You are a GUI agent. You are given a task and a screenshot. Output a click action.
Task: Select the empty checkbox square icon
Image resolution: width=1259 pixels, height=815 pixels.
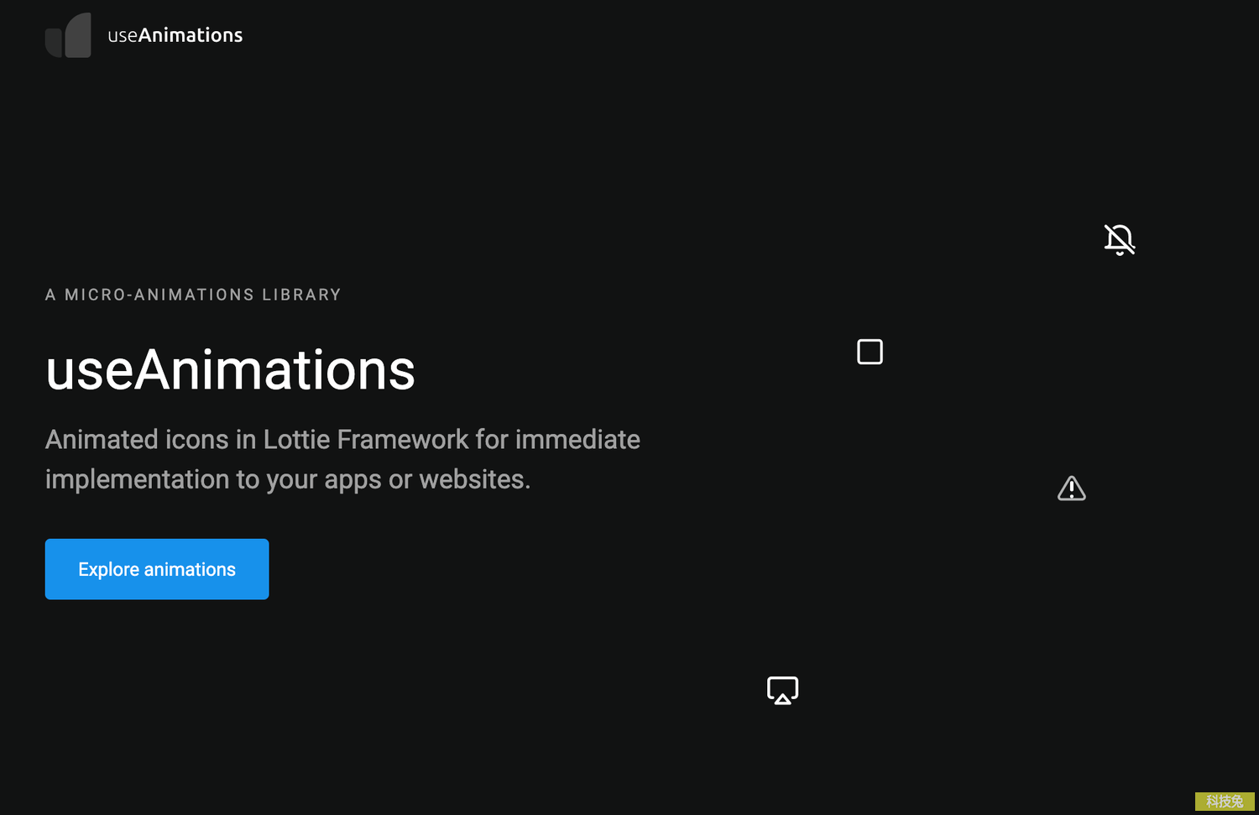[870, 352]
